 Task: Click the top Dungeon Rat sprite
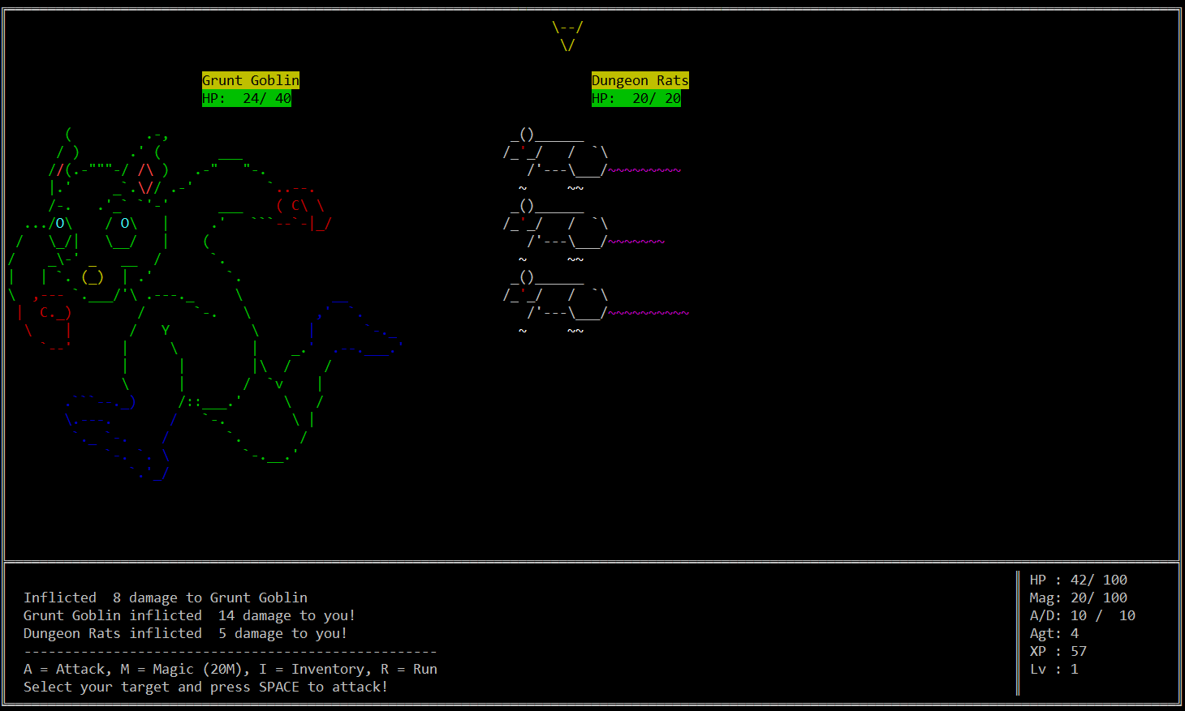(592, 160)
